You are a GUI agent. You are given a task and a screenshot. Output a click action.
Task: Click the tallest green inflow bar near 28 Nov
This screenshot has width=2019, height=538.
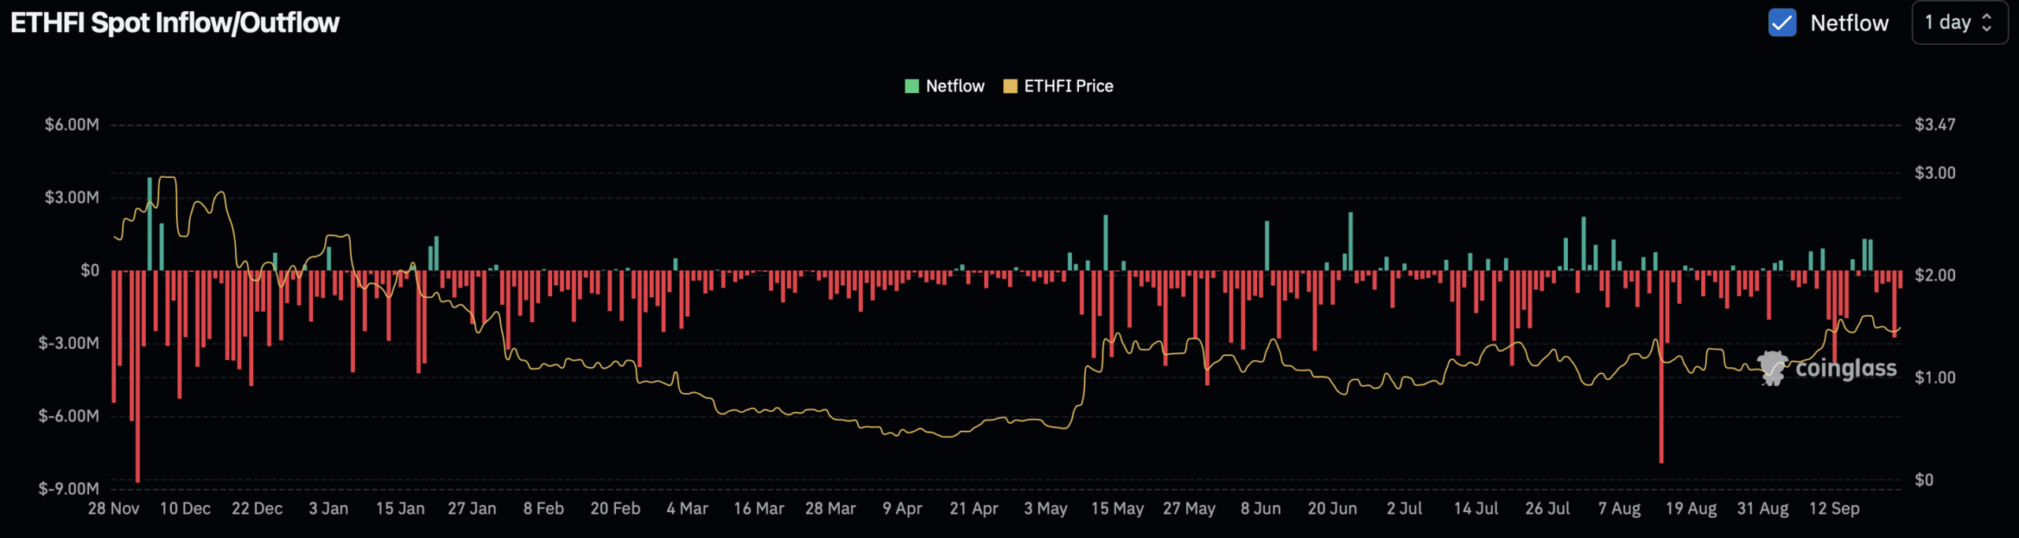tap(150, 224)
